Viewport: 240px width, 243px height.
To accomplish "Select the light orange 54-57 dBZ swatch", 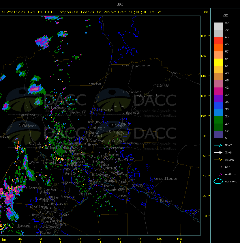I will pos(218,55).
